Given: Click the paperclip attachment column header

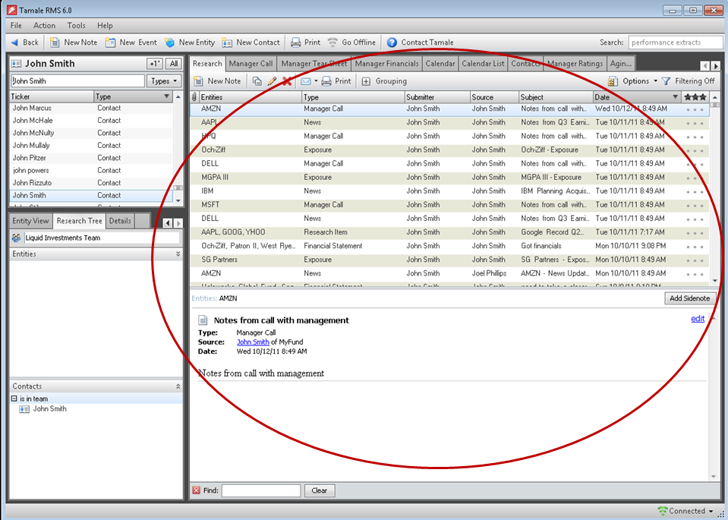Looking at the screenshot, I should pos(194,97).
